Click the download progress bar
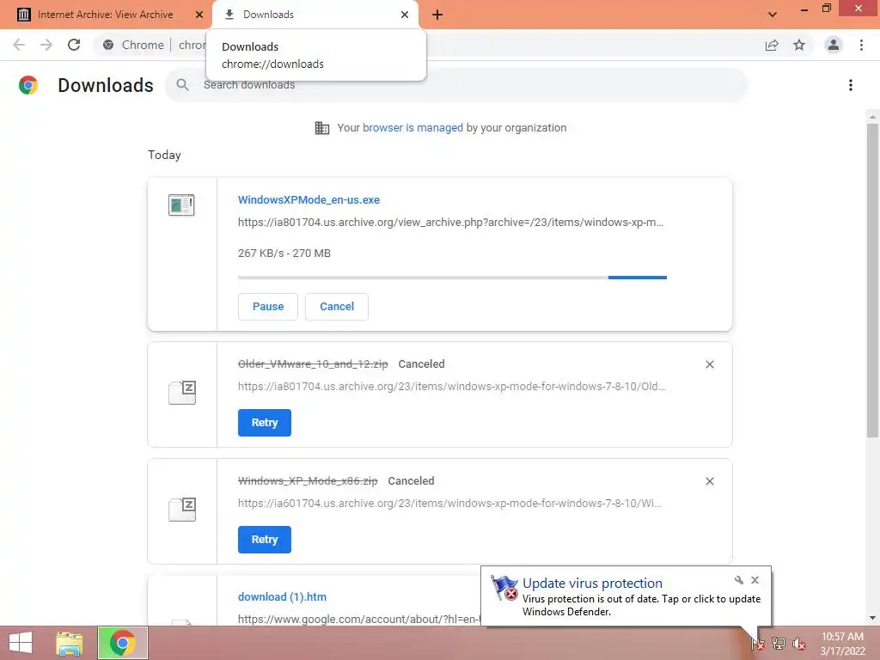The image size is (880, 660). click(452, 278)
